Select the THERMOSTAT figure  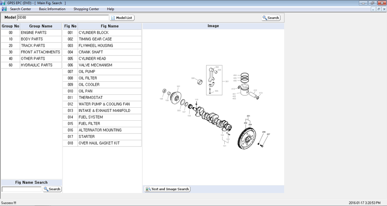pyautogui.click(x=102, y=98)
